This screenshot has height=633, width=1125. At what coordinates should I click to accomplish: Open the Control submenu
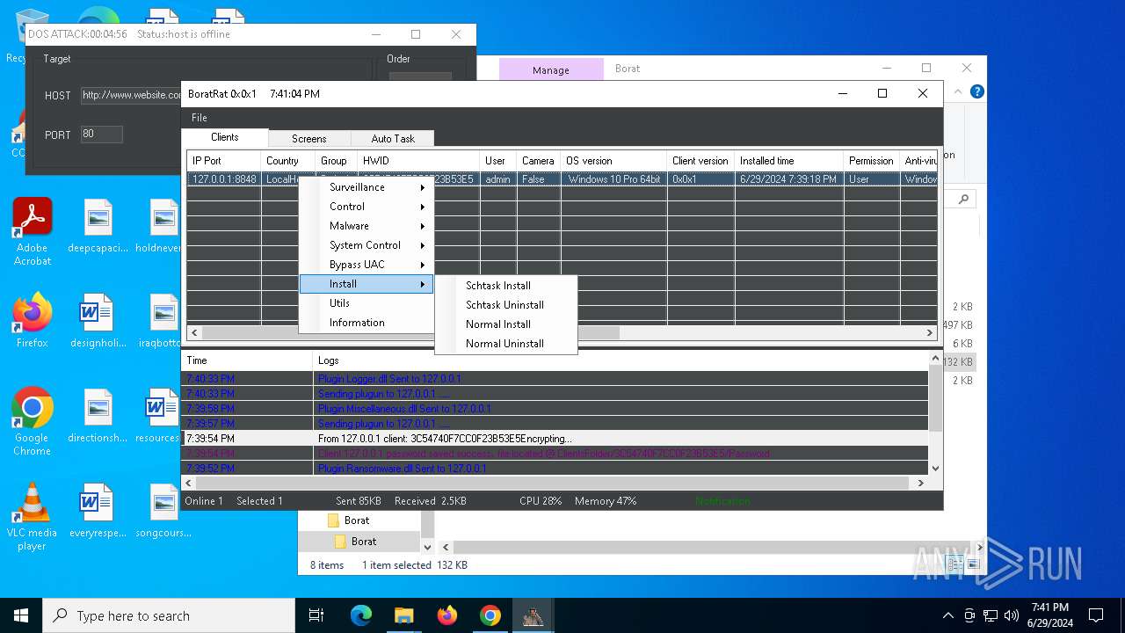(x=367, y=207)
